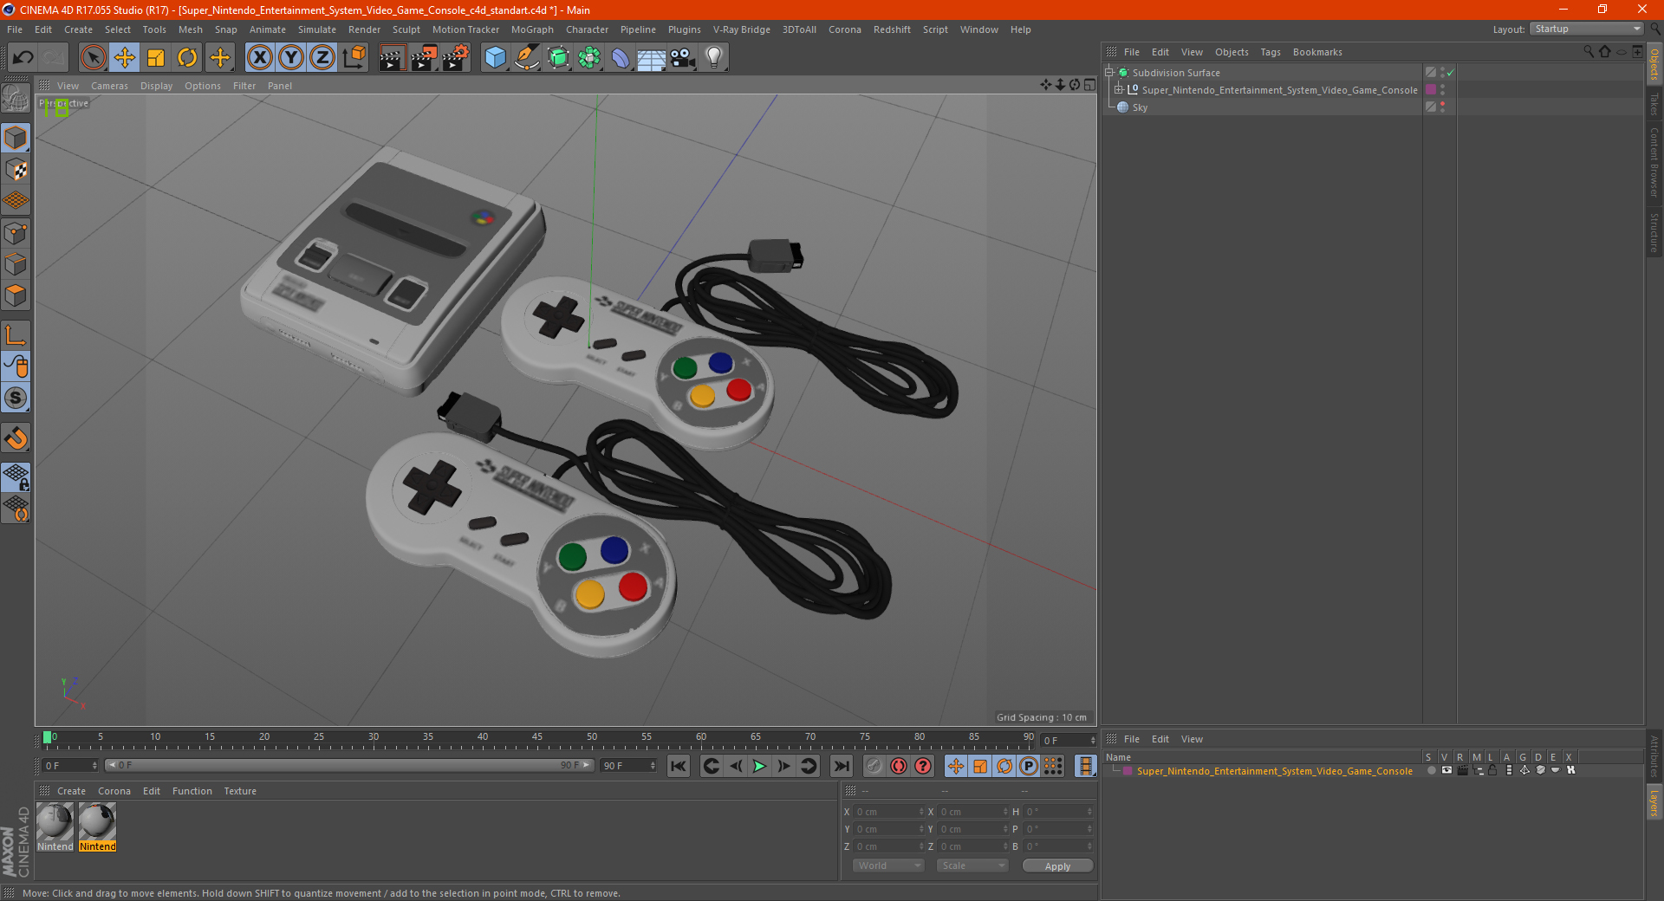Render to Picture Viewer

(424, 58)
